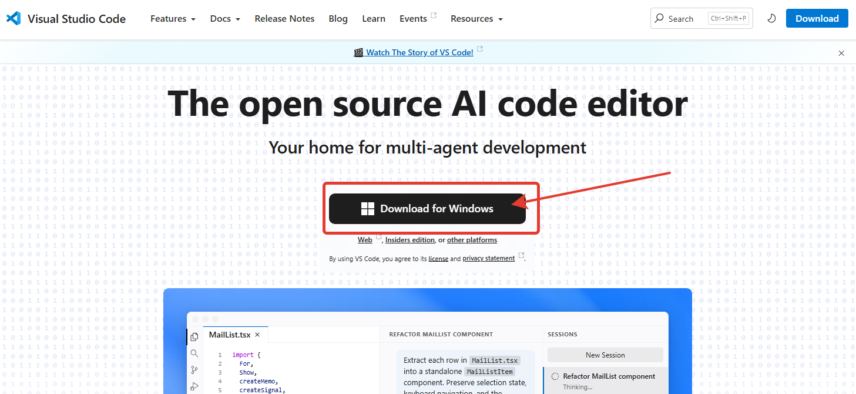Open the Release Notes page
Screen dimensions: 856x394
pyautogui.click(x=284, y=19)
